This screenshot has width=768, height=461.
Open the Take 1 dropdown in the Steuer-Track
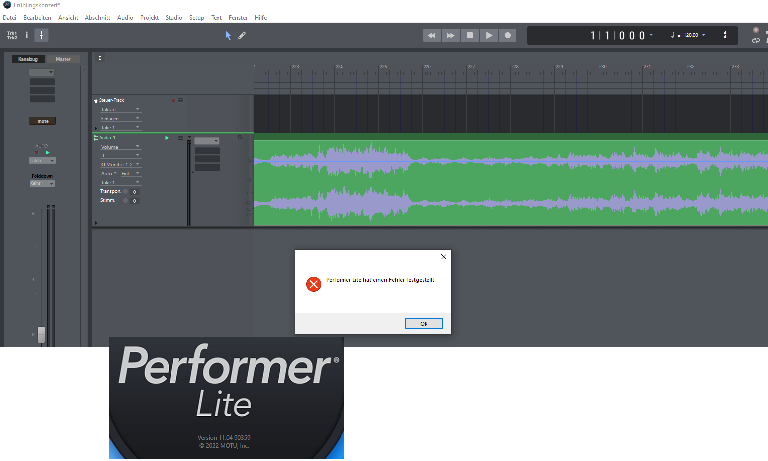tap(121, 128)
